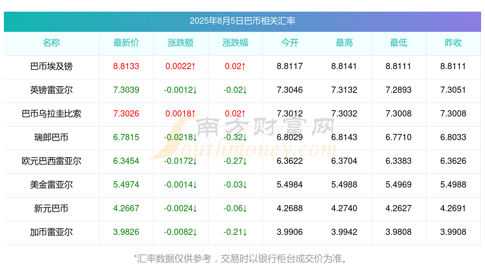This screenshot has height=271, width=485.
Task: Click change amount 0.0022↑
Action: pos(181,66)
